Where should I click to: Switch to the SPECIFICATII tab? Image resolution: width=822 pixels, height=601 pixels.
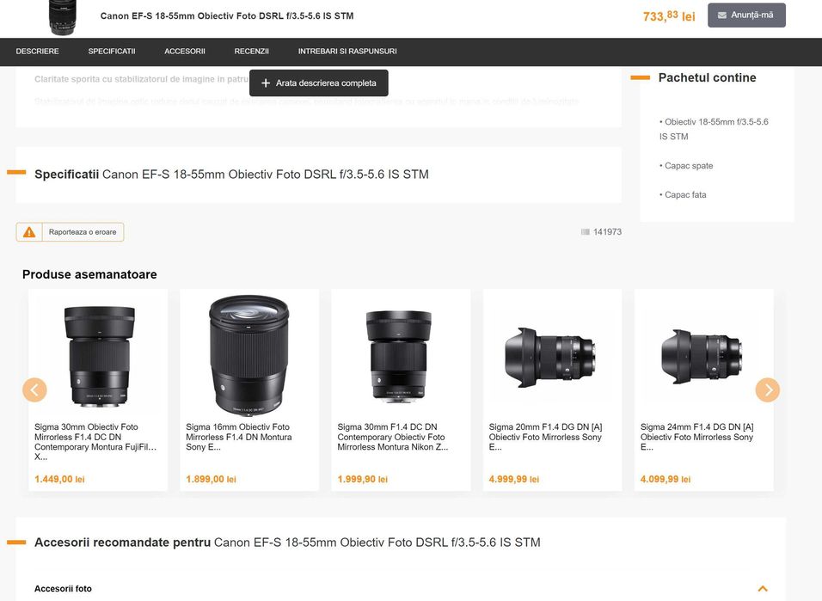(x=112, y=52)
